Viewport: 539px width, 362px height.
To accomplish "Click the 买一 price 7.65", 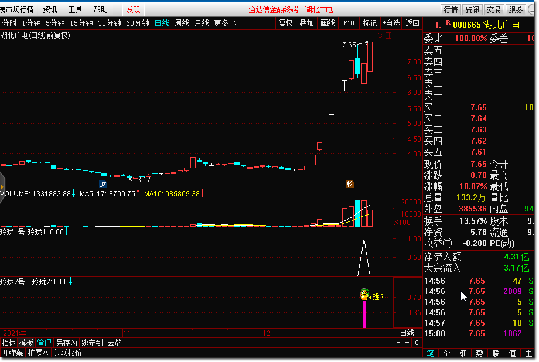I will pos(479,108).
